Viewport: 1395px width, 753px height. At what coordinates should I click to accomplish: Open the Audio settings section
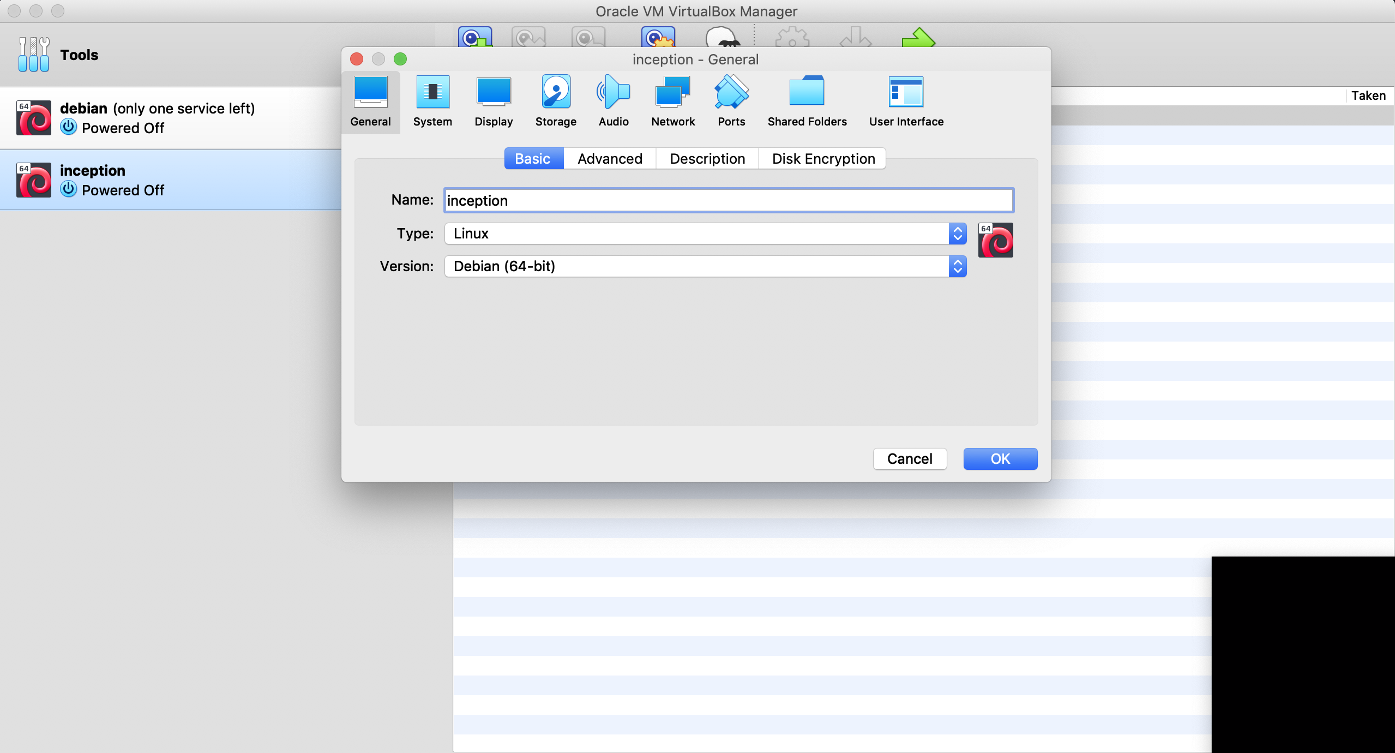pos(614,102)
